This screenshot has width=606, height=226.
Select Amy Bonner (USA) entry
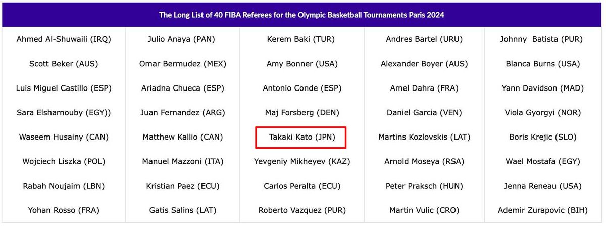[x=302, y=64]
